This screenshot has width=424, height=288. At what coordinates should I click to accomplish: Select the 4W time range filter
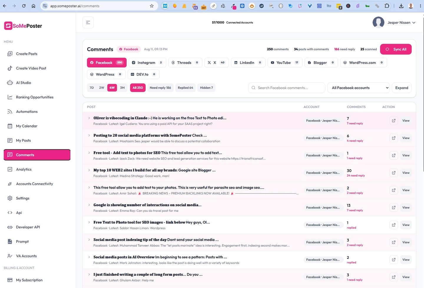(x=112, y=88)
